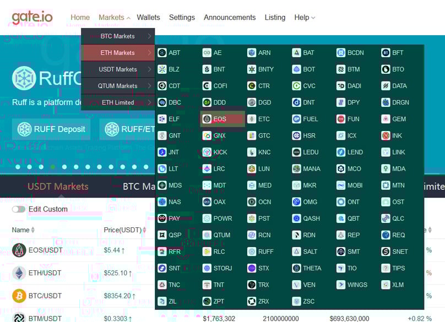Click the COFI coin icon

tap(207, 86)
